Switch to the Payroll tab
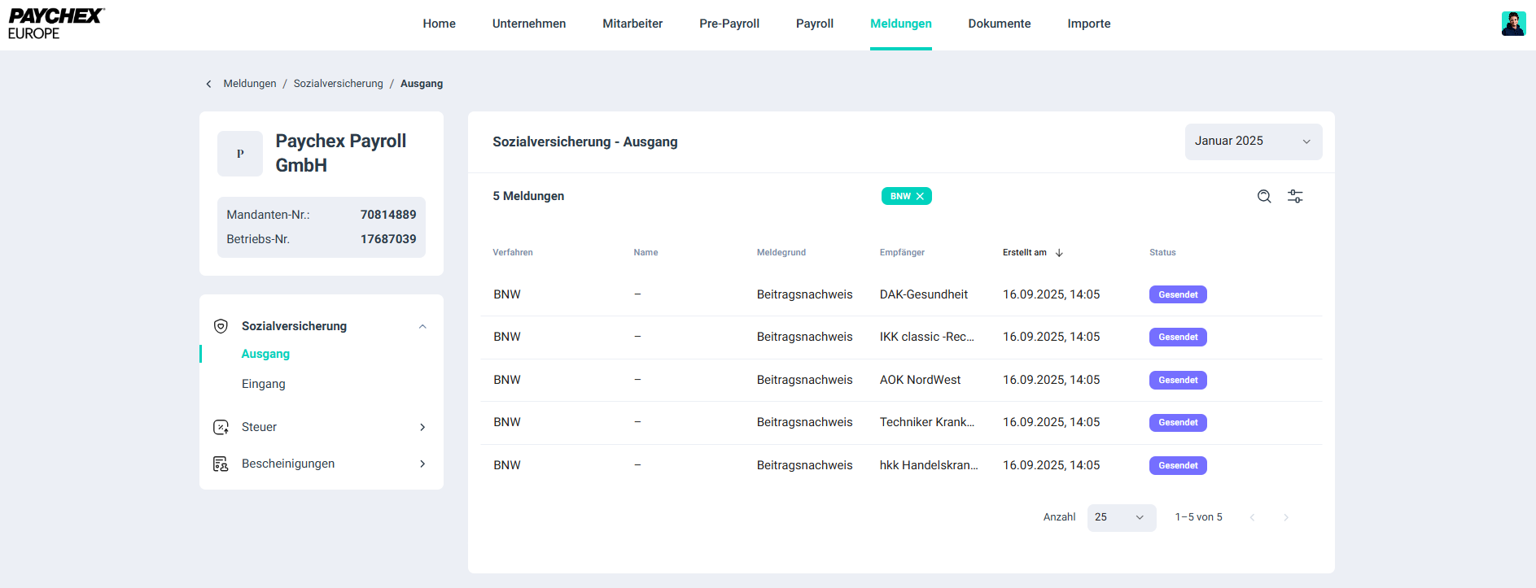This screenshot has width=1536, height=588. pyautogui.click(x=814, y=24)
